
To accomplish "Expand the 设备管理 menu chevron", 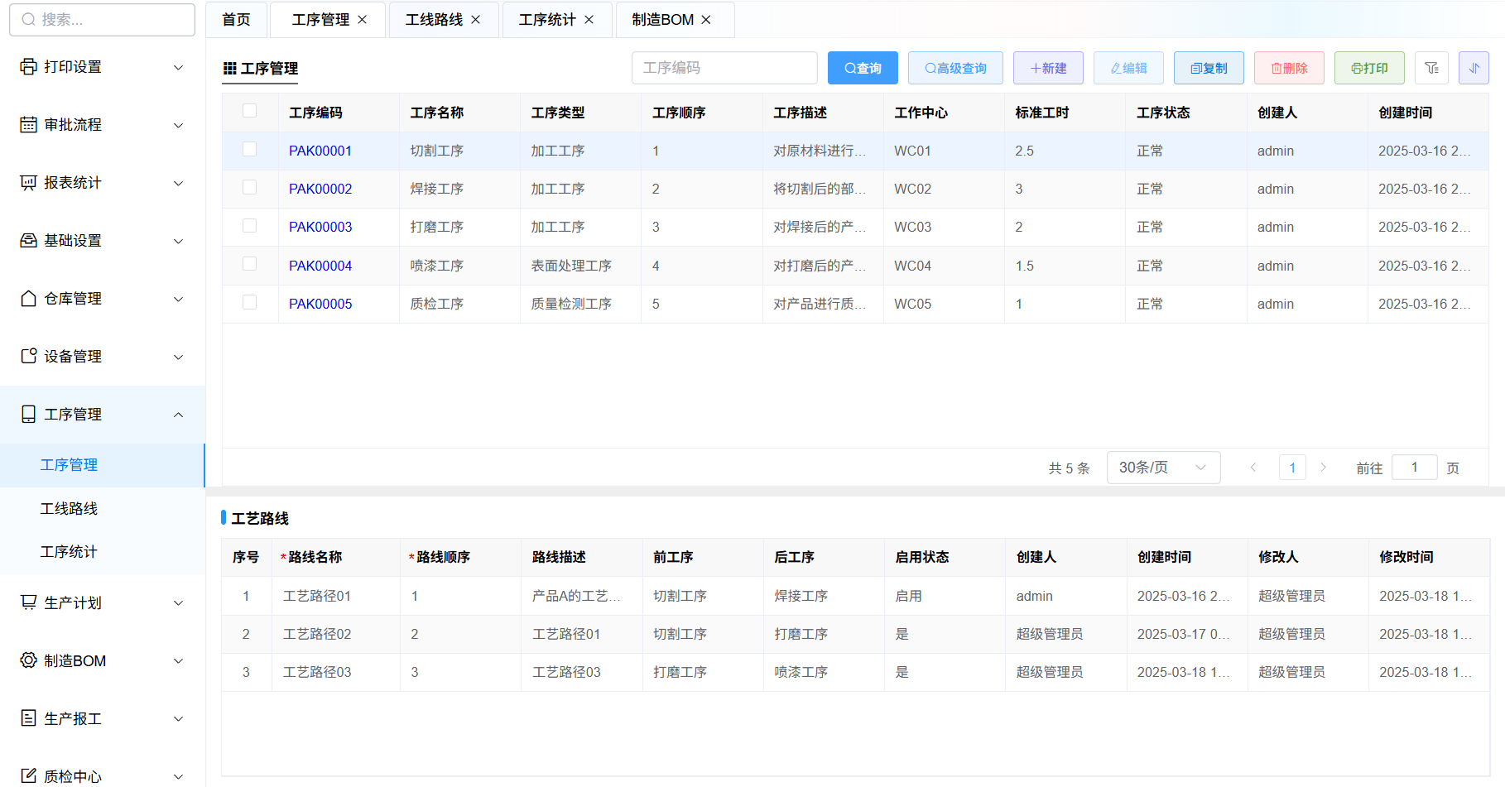I will (178, 357).
